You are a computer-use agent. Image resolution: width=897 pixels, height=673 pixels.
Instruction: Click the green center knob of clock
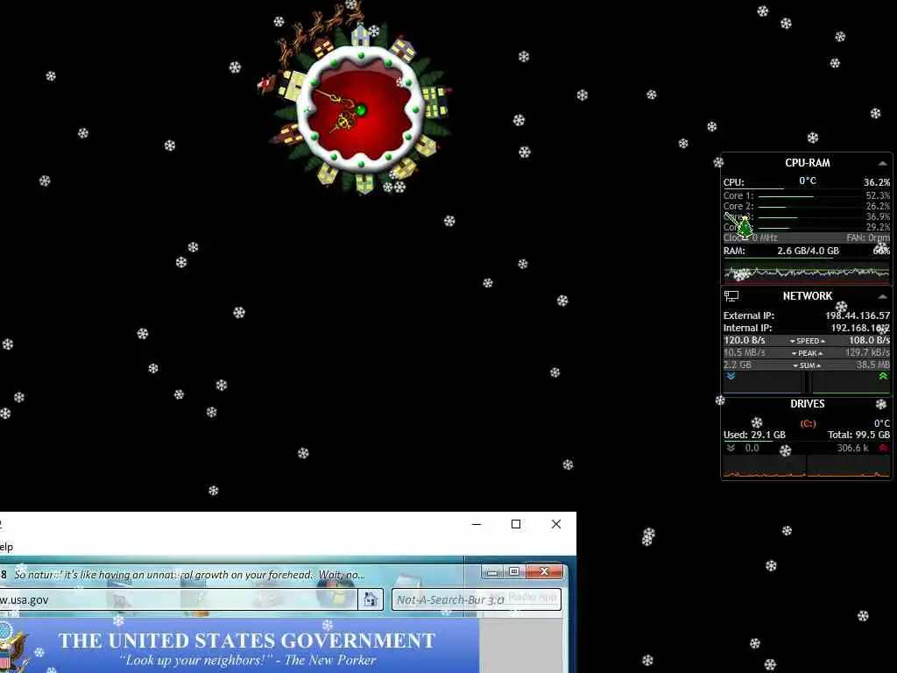[x=360, y=110]
